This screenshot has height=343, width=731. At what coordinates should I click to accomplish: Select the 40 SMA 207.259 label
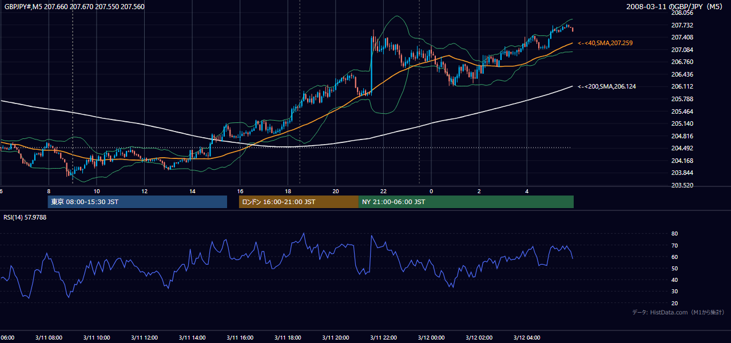605,43
